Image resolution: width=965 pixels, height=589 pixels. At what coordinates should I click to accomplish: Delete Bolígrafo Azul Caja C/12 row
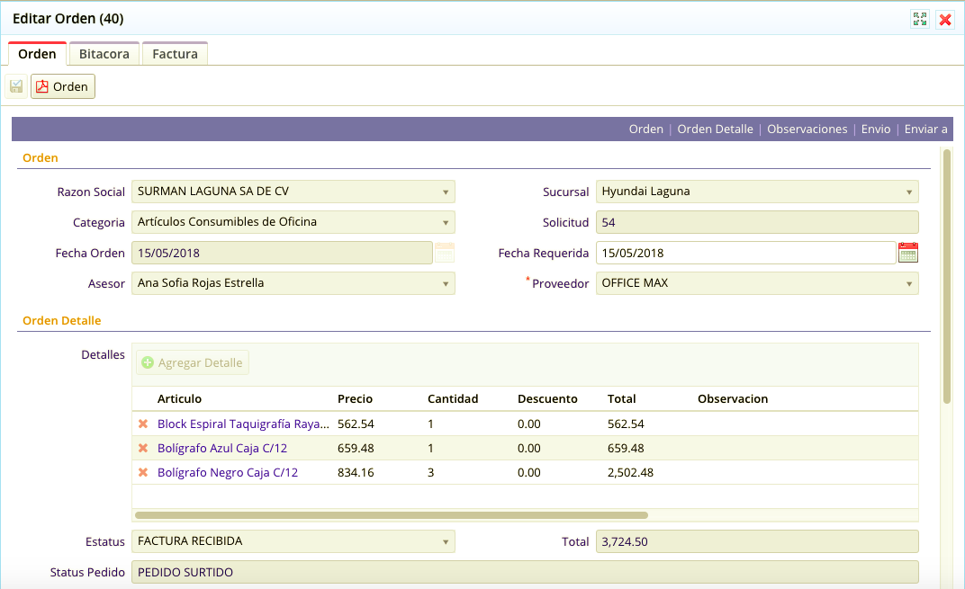[143, 448]
